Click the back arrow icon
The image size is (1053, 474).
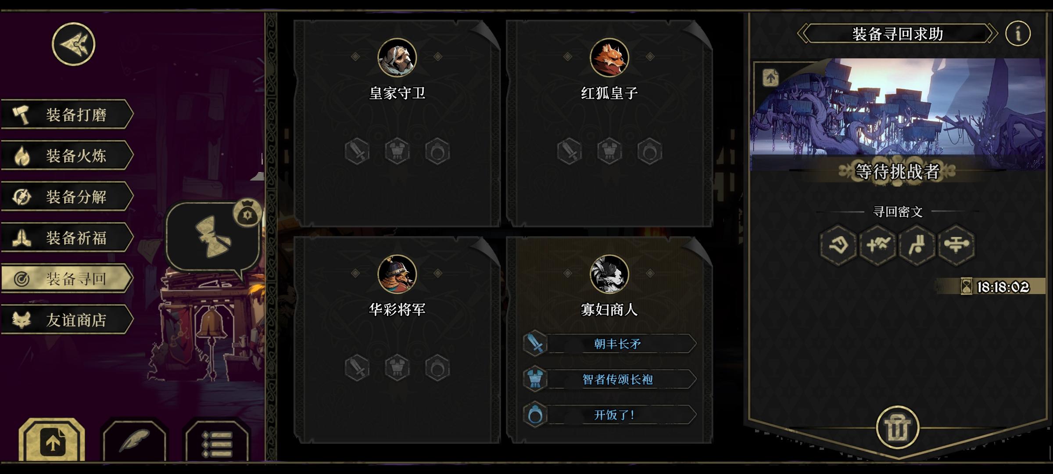coord(73,44)
